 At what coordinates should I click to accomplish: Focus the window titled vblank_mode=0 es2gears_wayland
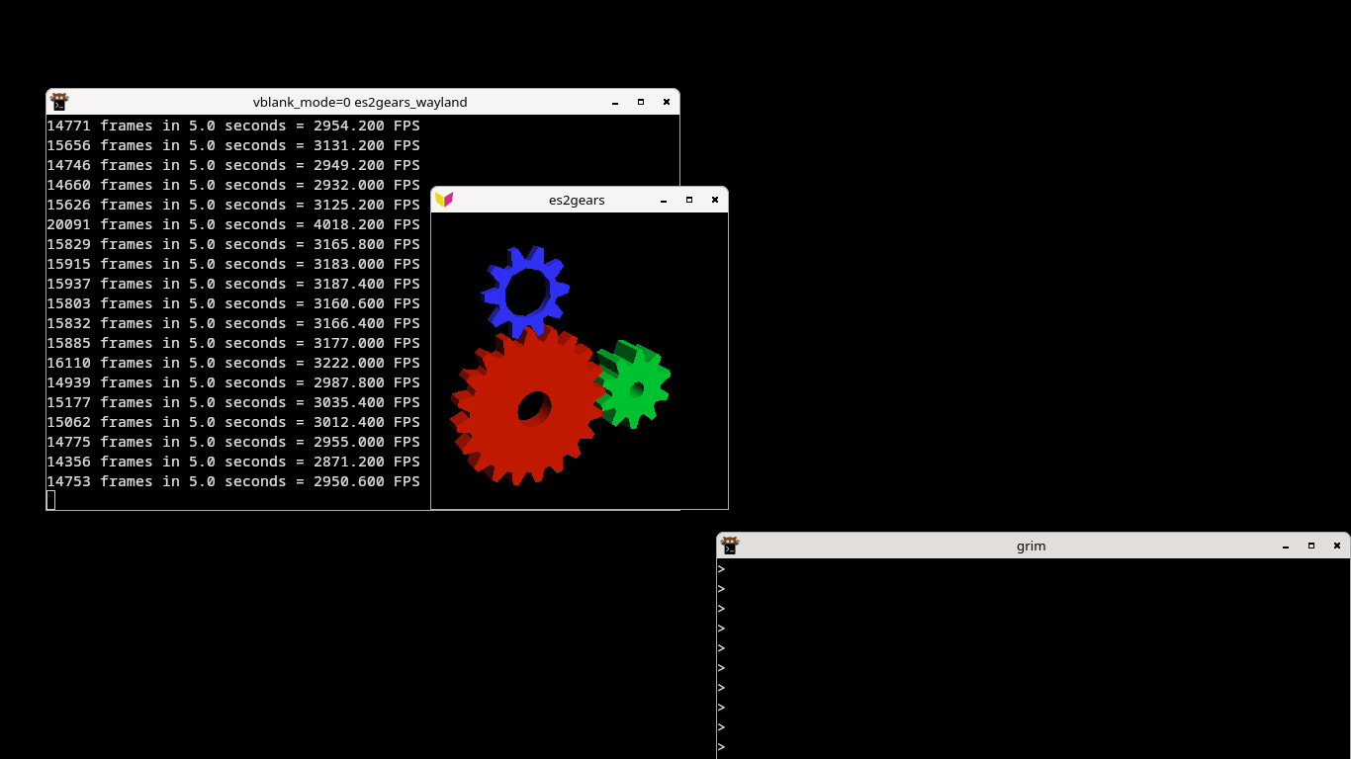pyautogui.click(x=360, y=102)
